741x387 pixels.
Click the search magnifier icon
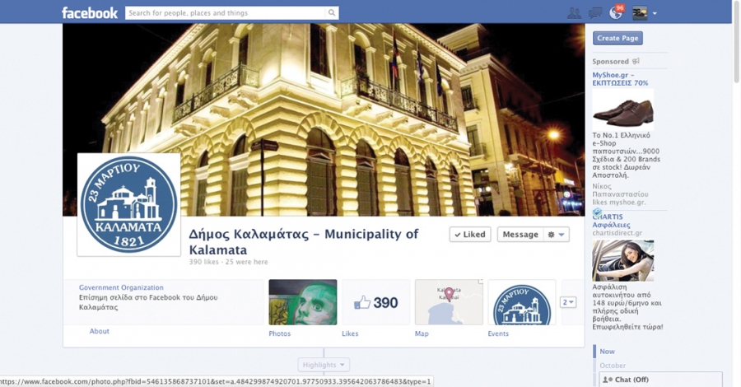[332, 12]
